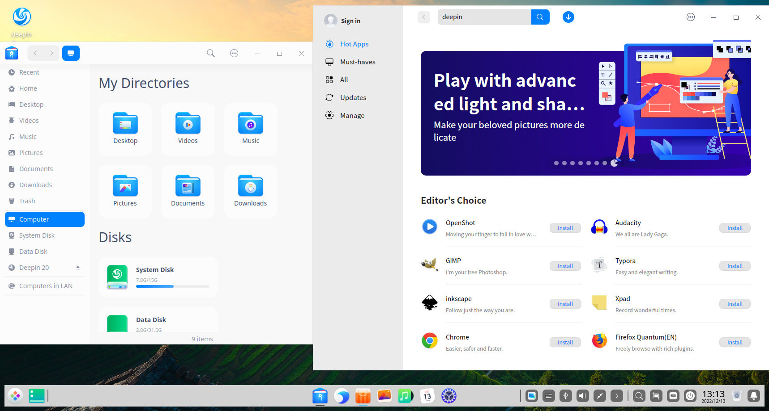Click the OpenShot app icon
The width and height of the screenshot is (769, 411).
[430, 227]
